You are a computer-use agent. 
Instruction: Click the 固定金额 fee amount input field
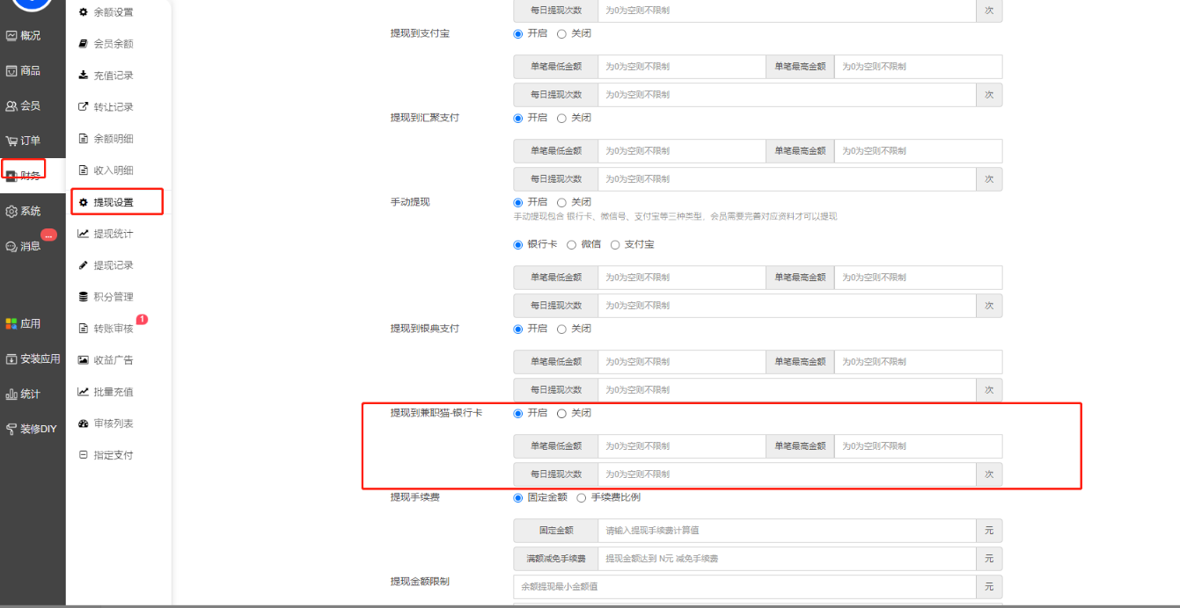(786, 531)
